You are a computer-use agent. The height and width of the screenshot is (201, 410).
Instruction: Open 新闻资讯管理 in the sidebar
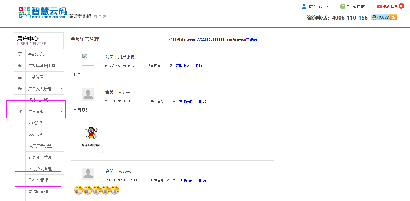pyautogui.click(x=40, y=157)
